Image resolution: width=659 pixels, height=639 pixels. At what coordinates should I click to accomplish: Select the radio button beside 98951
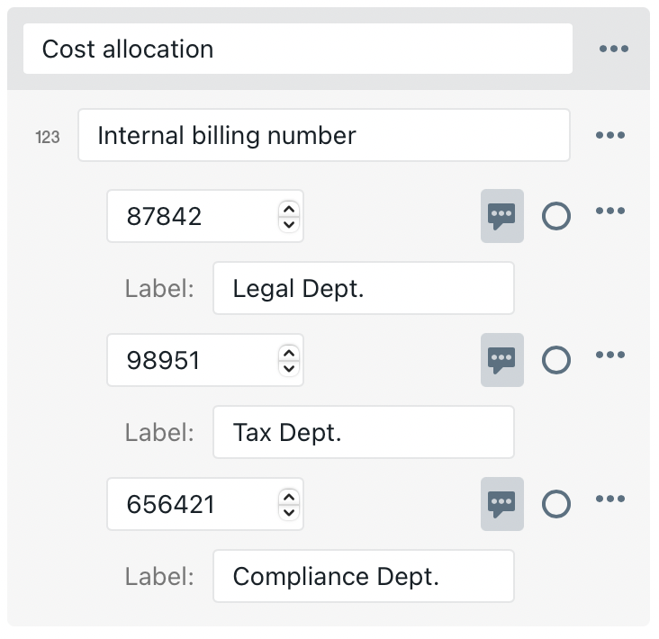[x=556, y=360]
